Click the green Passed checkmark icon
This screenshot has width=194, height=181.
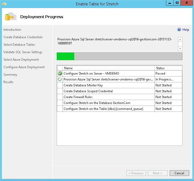coord(60,73)
